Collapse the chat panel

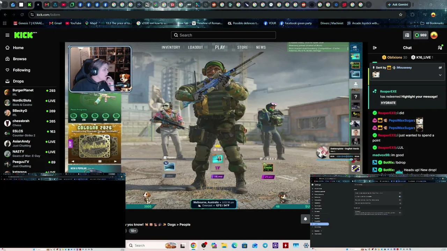375,48
